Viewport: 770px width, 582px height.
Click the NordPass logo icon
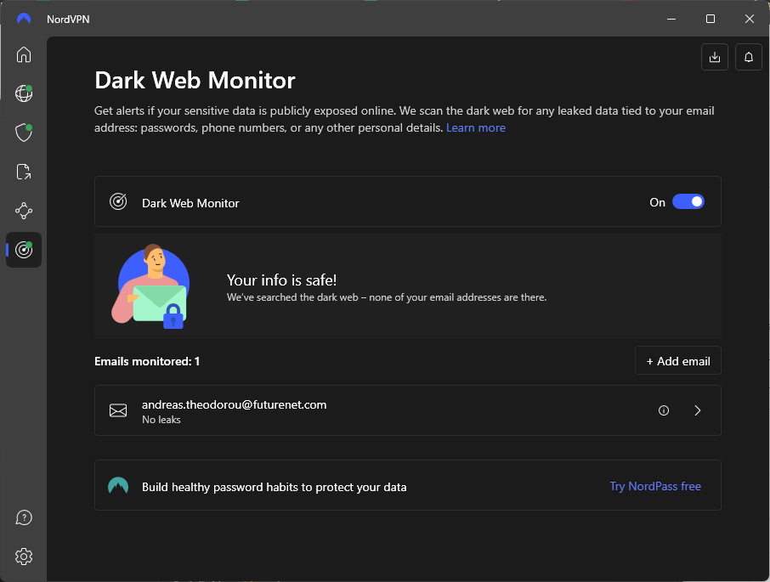tap(118, 485)
